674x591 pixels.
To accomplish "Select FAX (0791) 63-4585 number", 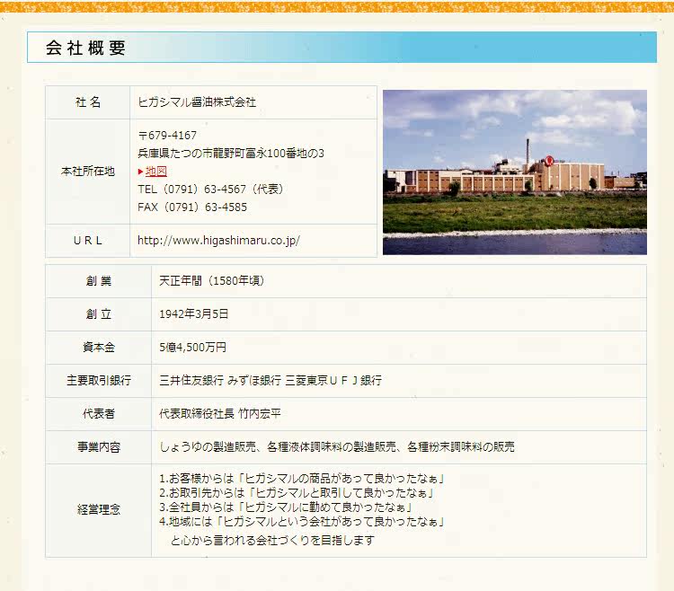I will 192,207.
